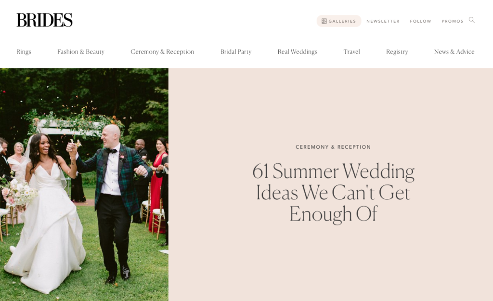Click the word Galleries in header
Image resolution: width=493 pixels, height=301 pixels.
pos(342,21)
